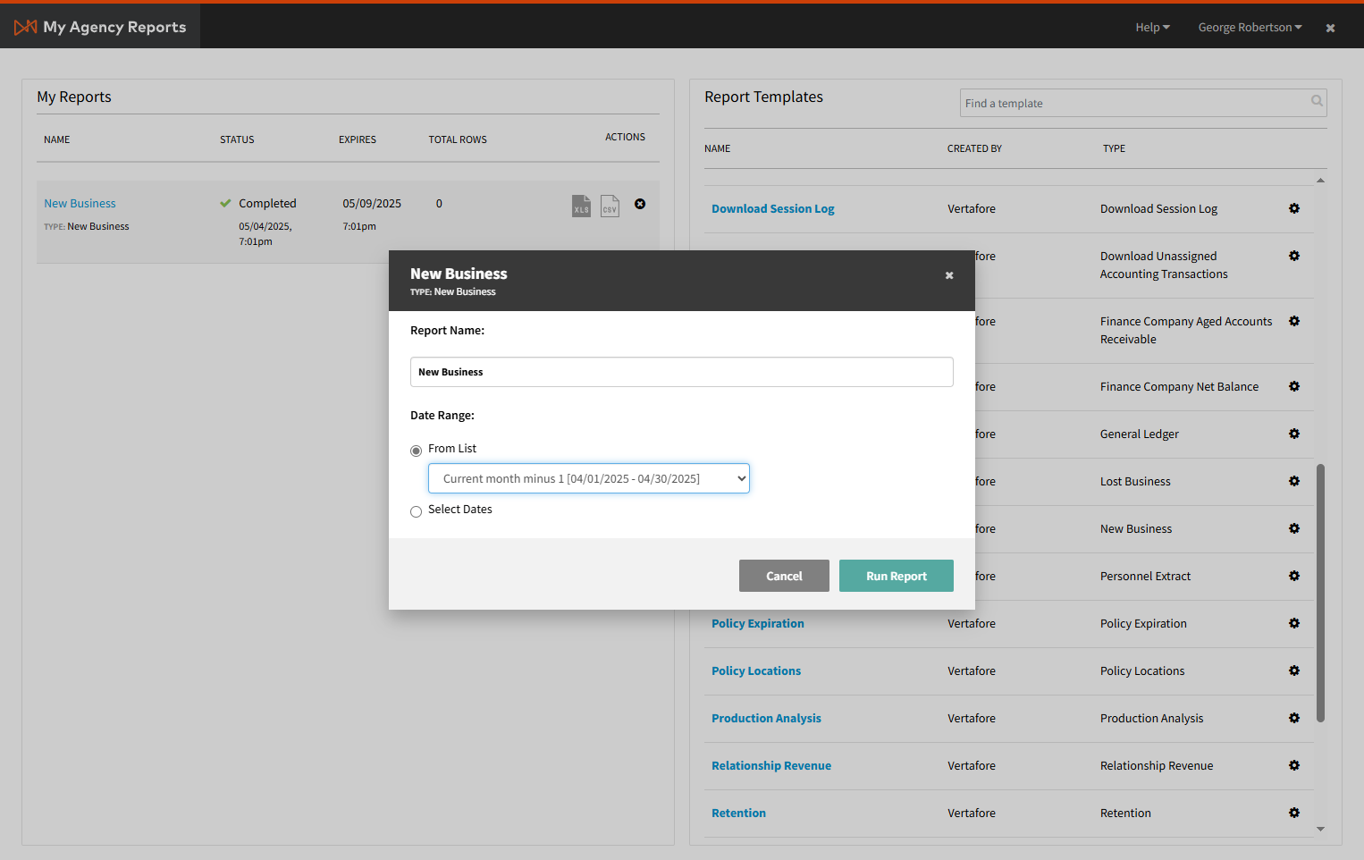Open the gear icon for Policy Locations
1364x860 pixels.
(1294, 670)
